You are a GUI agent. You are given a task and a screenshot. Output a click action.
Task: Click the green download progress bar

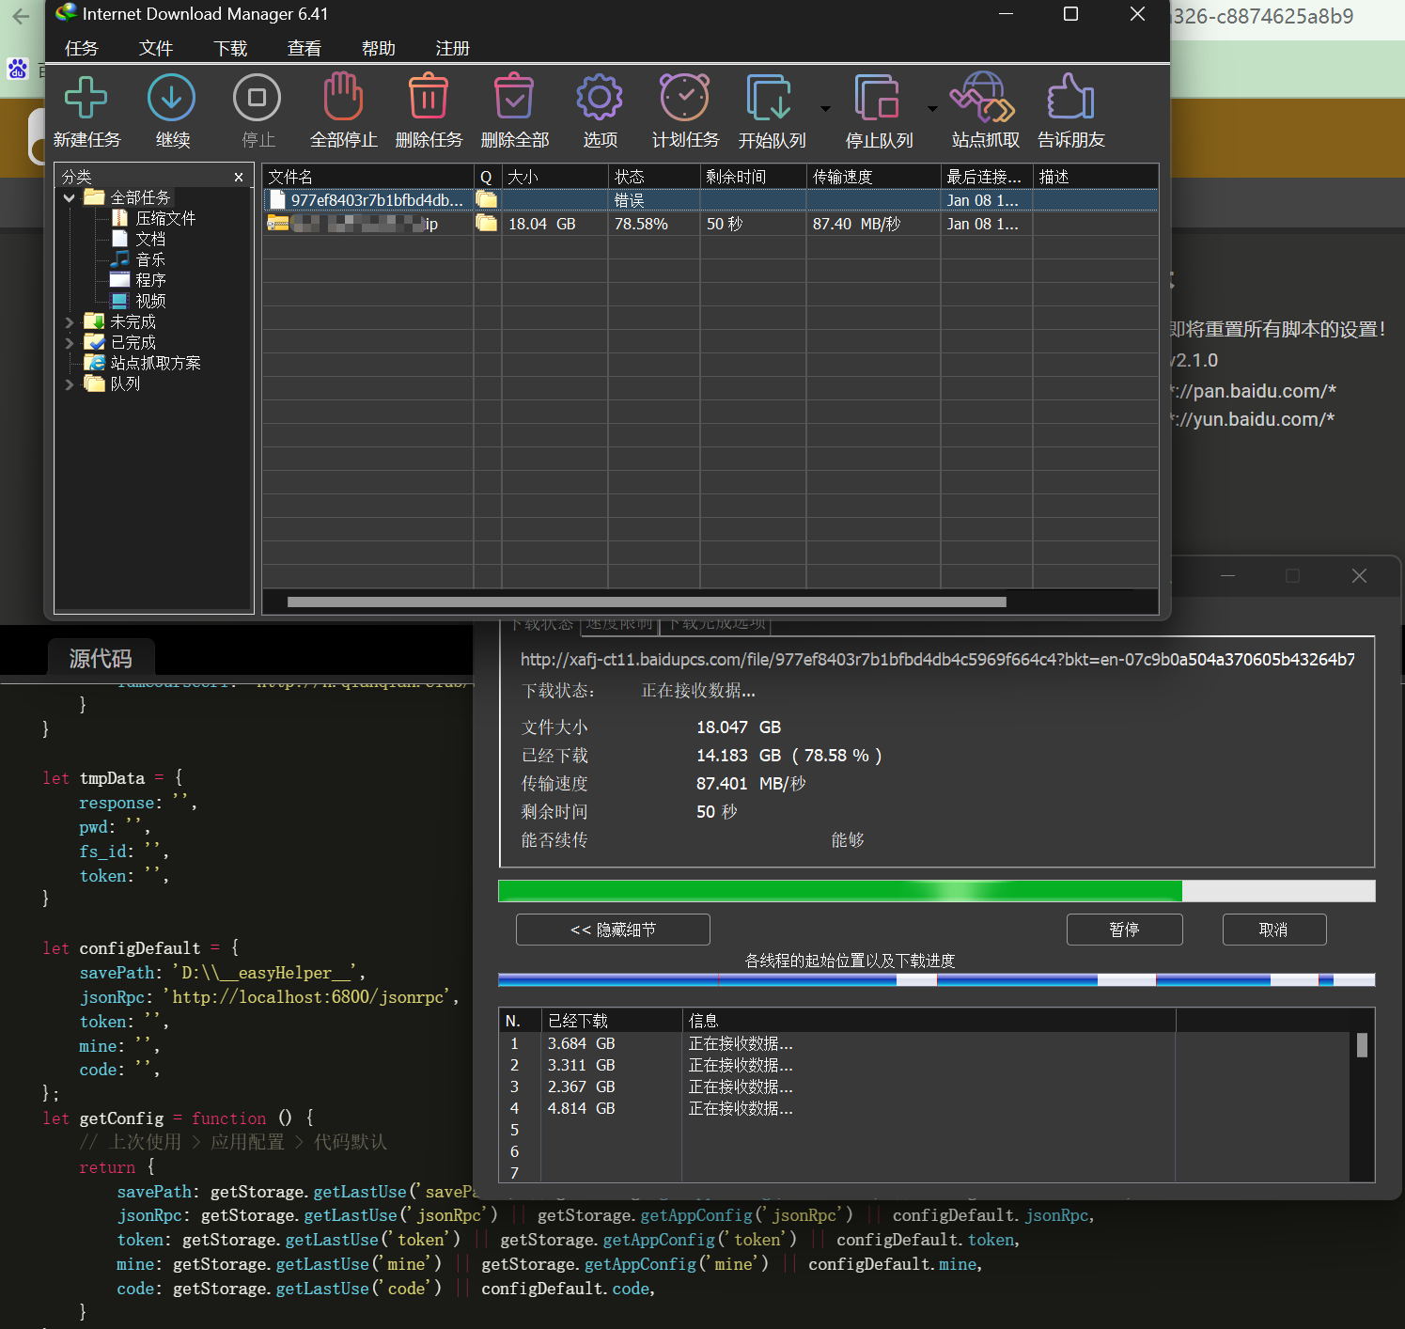[936, 891]
